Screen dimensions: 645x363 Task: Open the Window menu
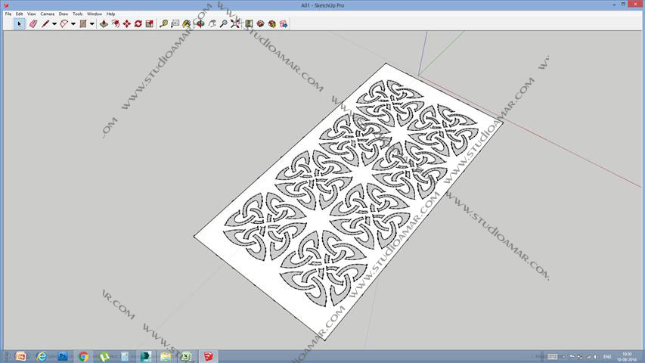(95, 14)
